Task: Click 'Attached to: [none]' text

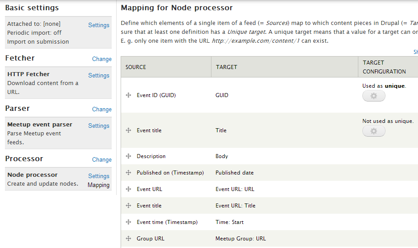Action: 34,24
